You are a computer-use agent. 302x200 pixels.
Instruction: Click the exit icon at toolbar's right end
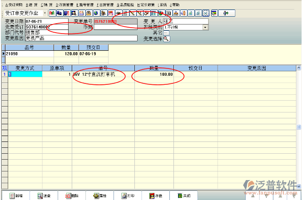point(226,13)
